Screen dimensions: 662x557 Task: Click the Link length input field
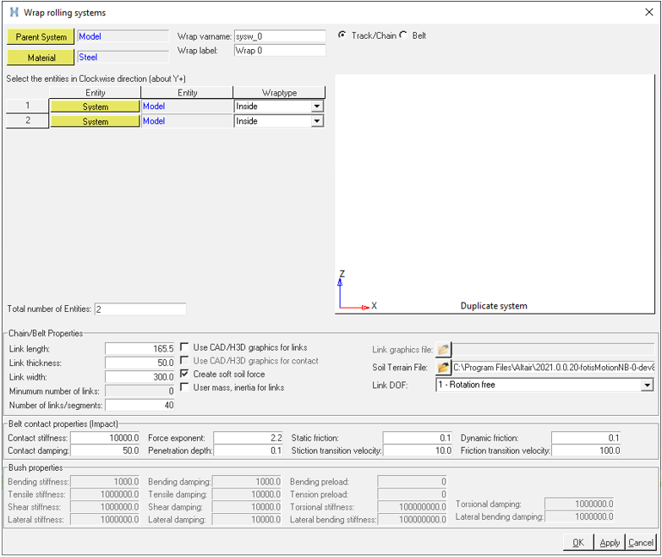point(140,348)
